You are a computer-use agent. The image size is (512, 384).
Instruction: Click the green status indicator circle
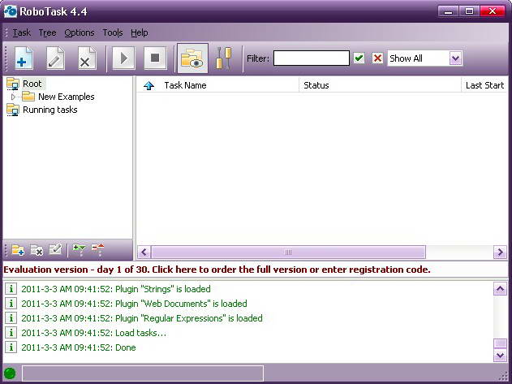(10, 373)
